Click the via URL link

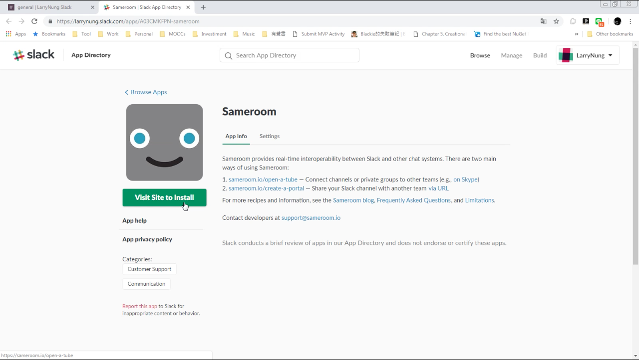438,188
